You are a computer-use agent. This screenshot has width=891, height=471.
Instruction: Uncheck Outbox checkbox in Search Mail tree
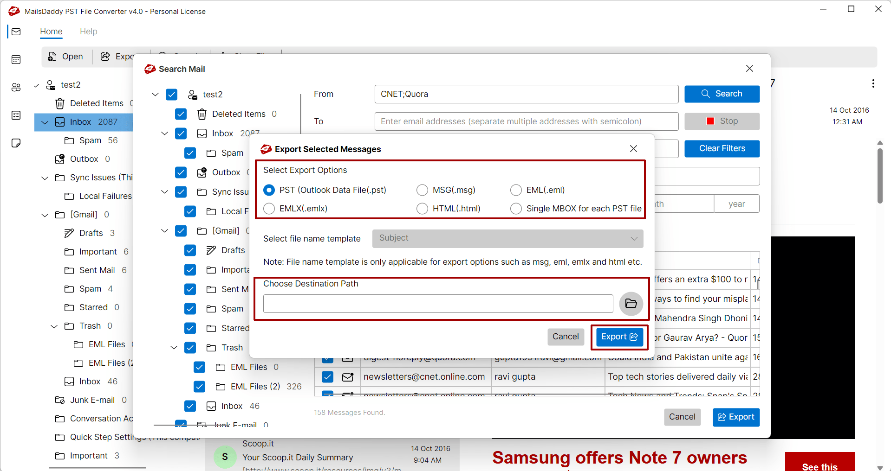[181, 172]
